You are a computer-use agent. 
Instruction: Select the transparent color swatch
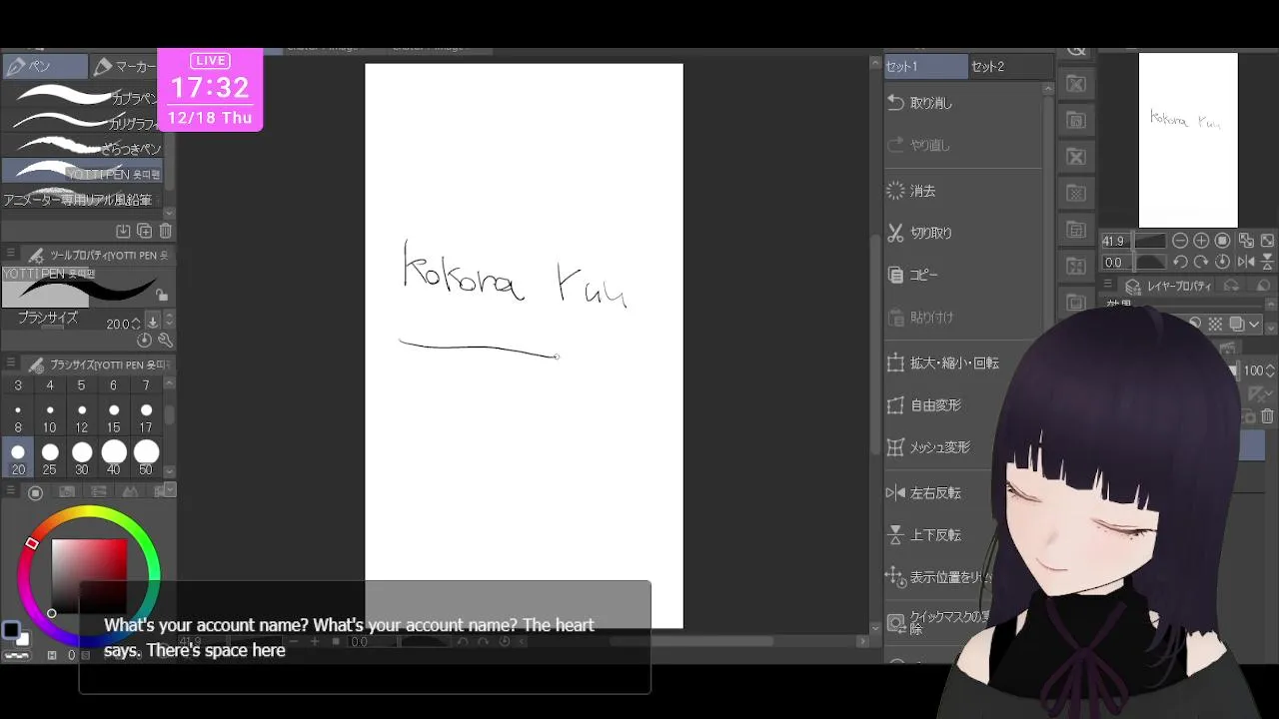(x=16, y=656)
